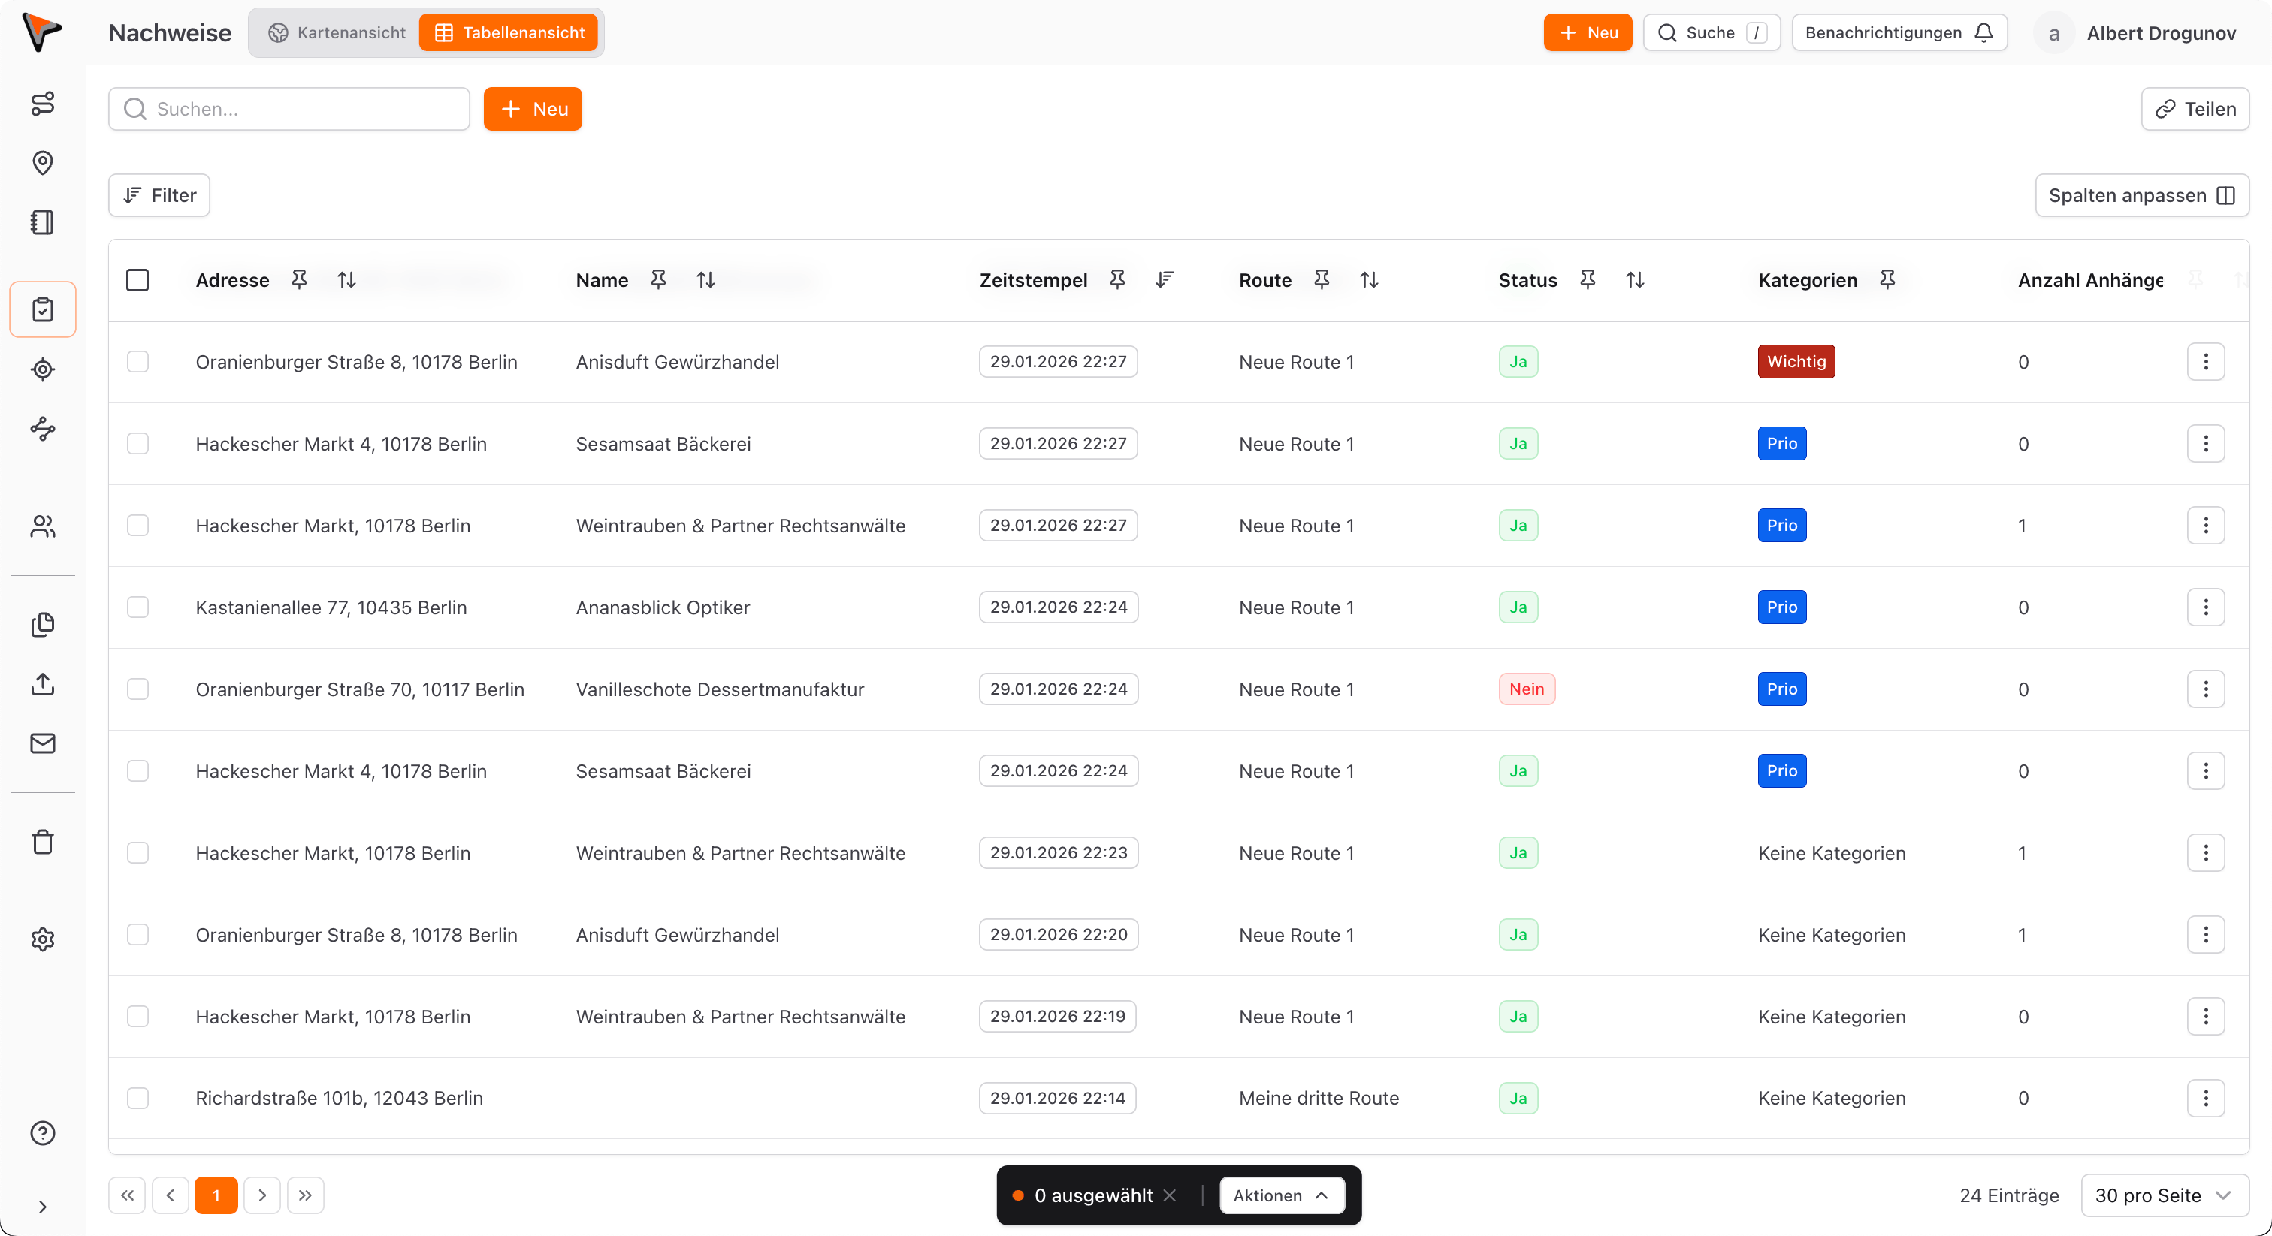Expand the Aktionen menu

(1282, 1195)
